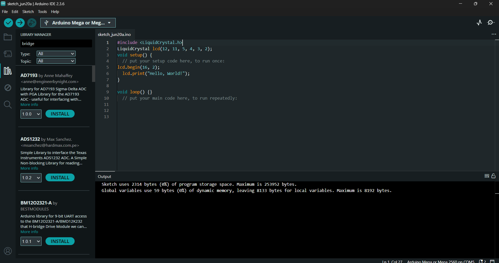Open the Boards Manager sidebar panel
Image resolution: width=499 pixels, height=263 pixels.
tap(8, 54)
